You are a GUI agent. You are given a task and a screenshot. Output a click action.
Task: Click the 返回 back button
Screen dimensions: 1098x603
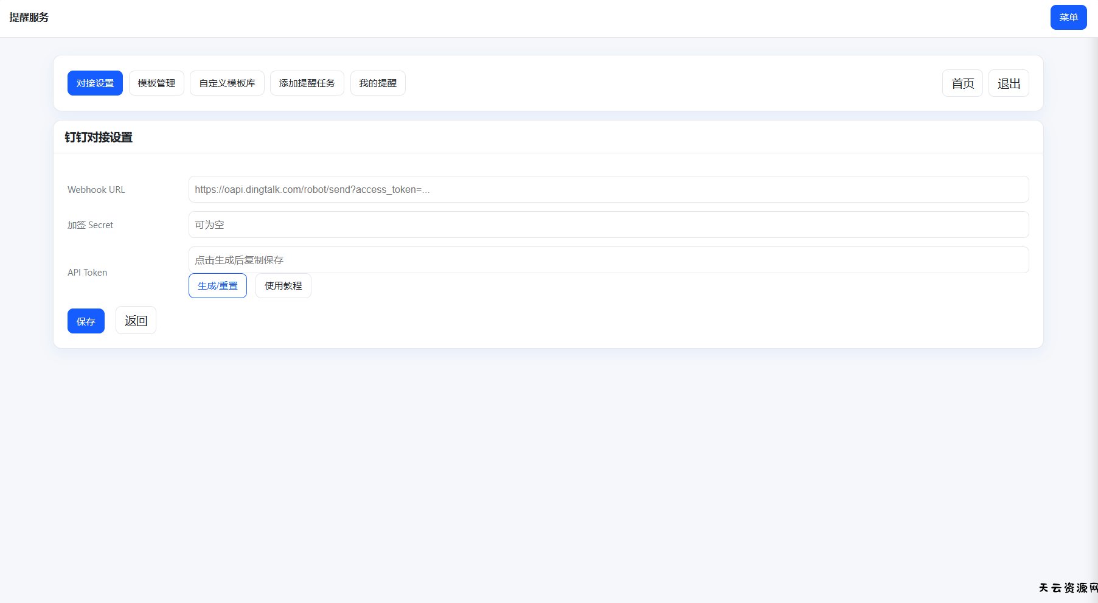coord(136,321)
